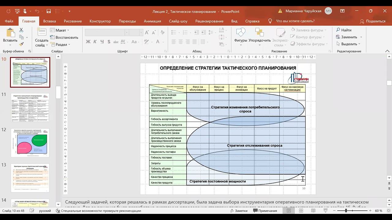This screenshot has height=220, width=392.
Task: Switch to Reading view icon
Action: tap(314, 211)
